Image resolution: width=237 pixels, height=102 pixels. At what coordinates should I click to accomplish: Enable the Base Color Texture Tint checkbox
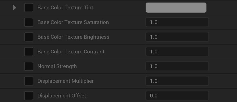pyautogui.click(x=29, y=8)
